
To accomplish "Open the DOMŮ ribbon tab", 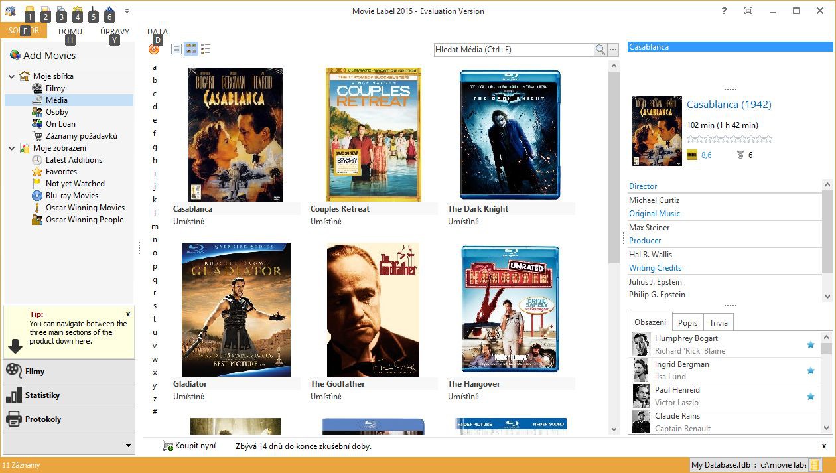I will pyautogui.click(x=70, y=31).
